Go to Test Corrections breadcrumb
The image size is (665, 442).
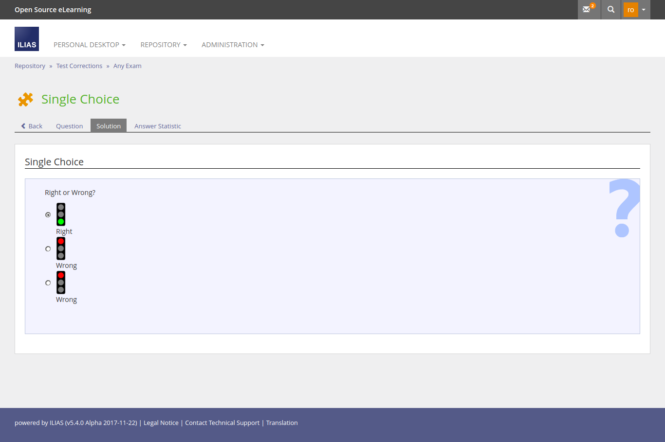79,66
